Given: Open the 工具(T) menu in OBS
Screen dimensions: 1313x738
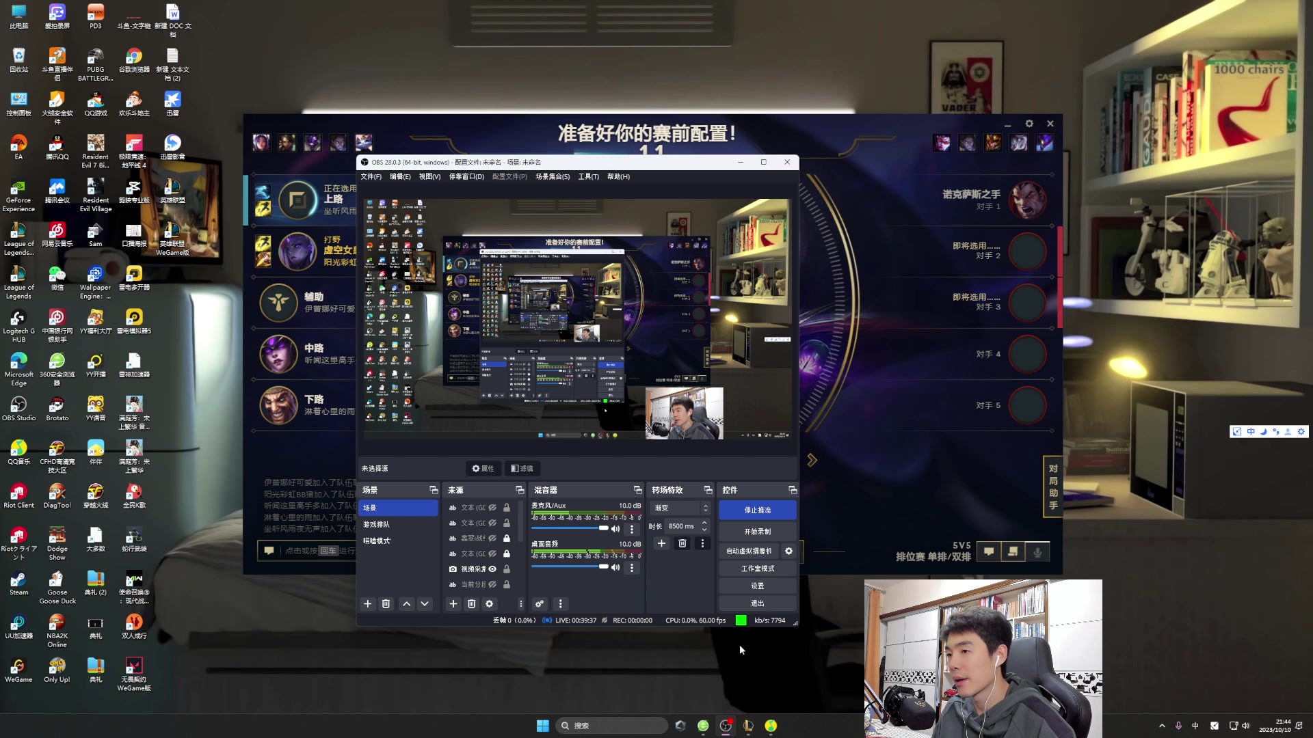Looking at the screenshot, I should (588, 177).
